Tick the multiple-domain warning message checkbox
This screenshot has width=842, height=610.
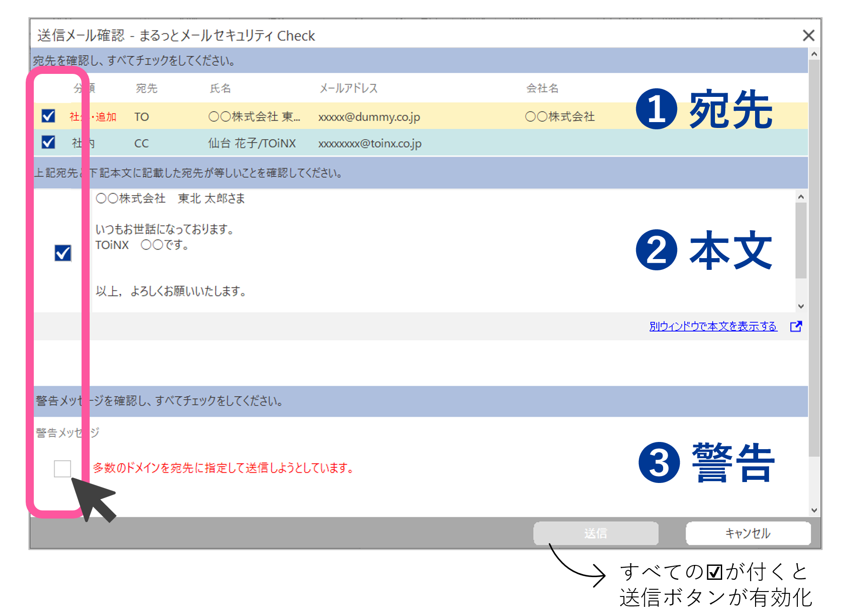pyautogui.click(x=62, y=468)
